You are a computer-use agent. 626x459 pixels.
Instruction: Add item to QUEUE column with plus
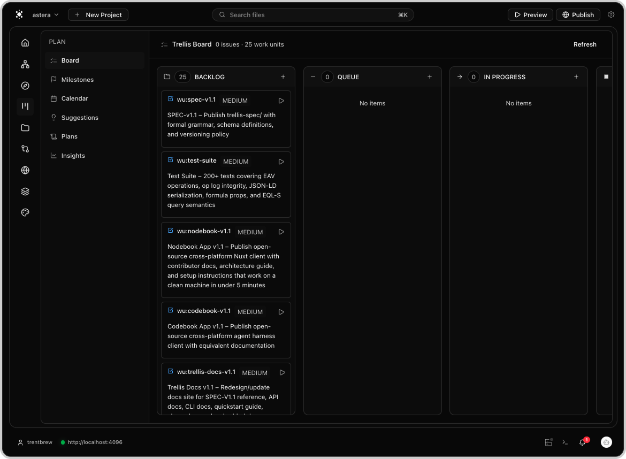(x=430, y=76)
